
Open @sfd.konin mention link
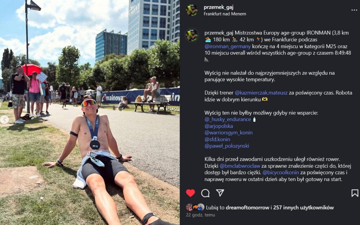click(x=217, y=139)
